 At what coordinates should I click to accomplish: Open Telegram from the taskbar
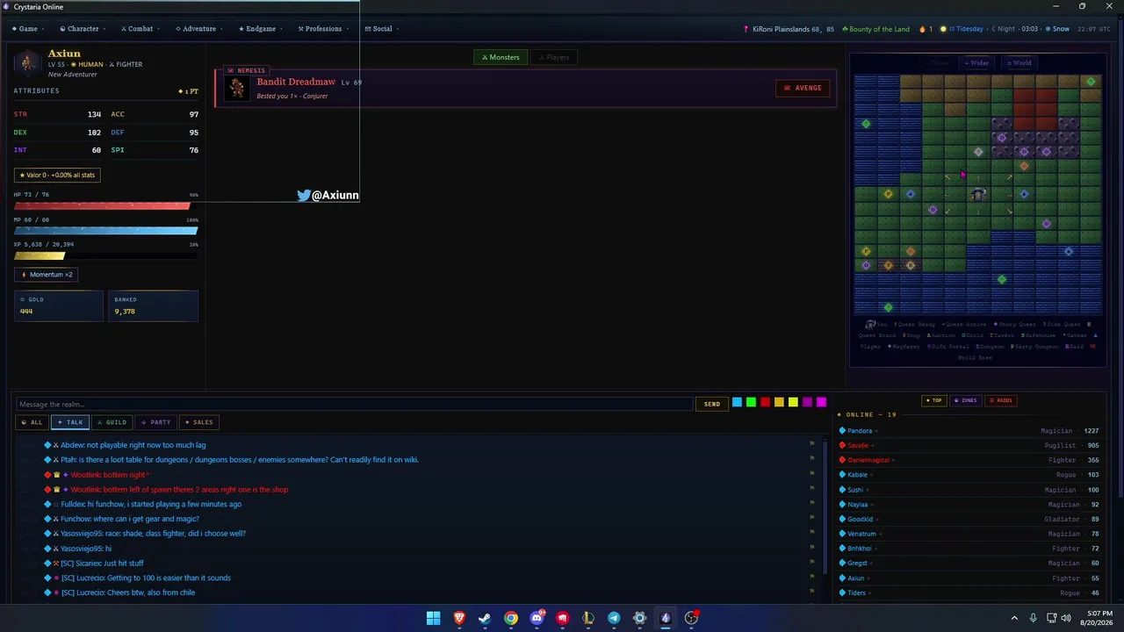[614, 618]
